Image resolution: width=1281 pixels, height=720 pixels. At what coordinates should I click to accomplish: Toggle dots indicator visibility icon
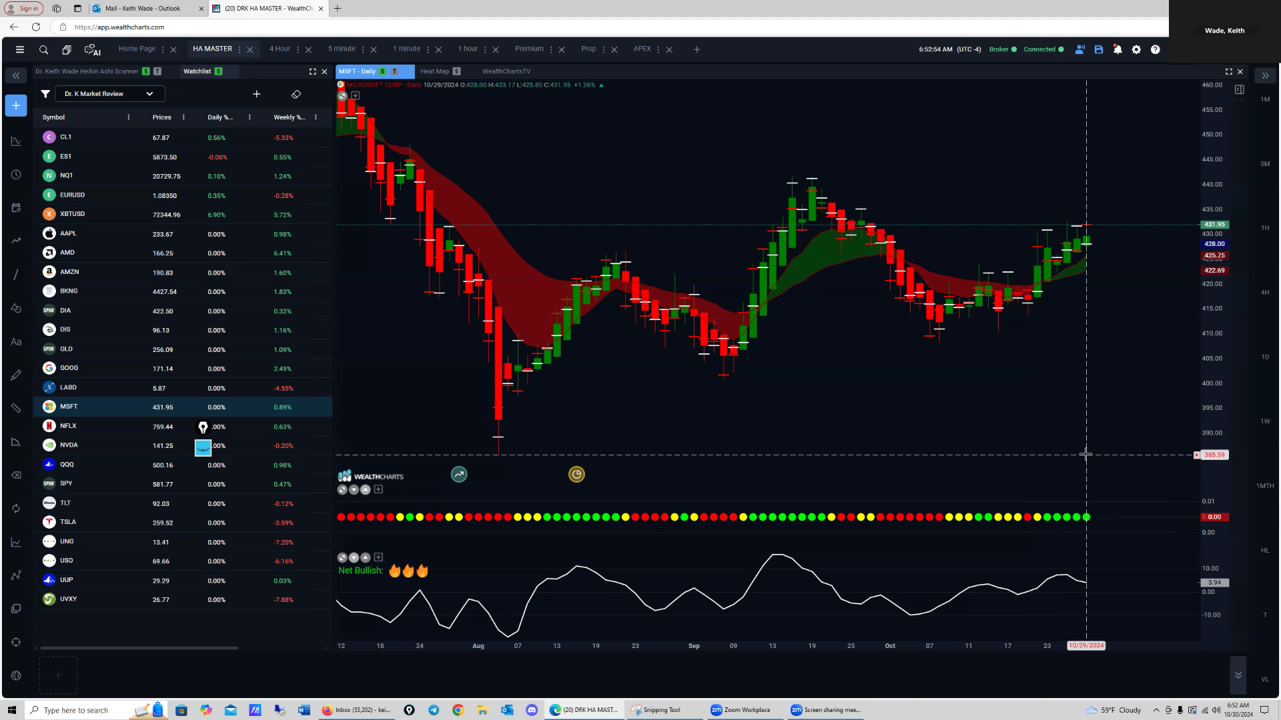point(342,490)
